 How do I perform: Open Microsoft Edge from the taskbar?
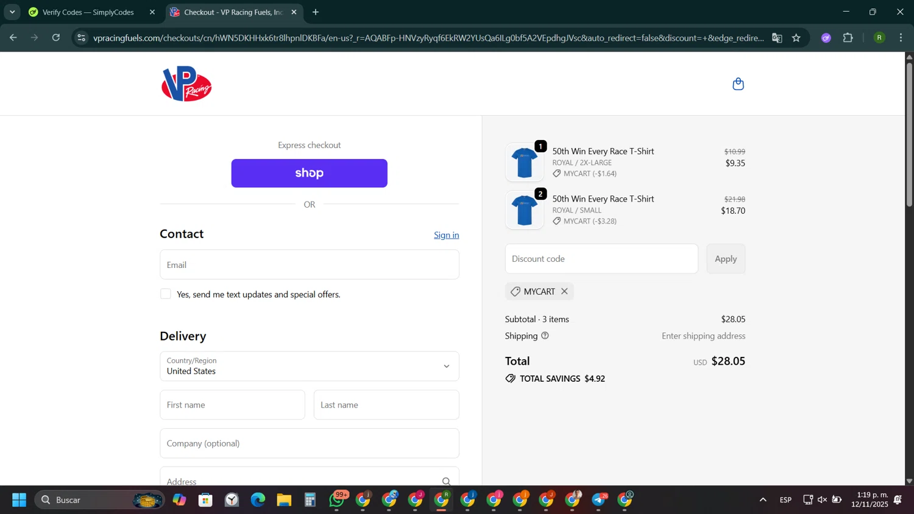tap(258, 500)
